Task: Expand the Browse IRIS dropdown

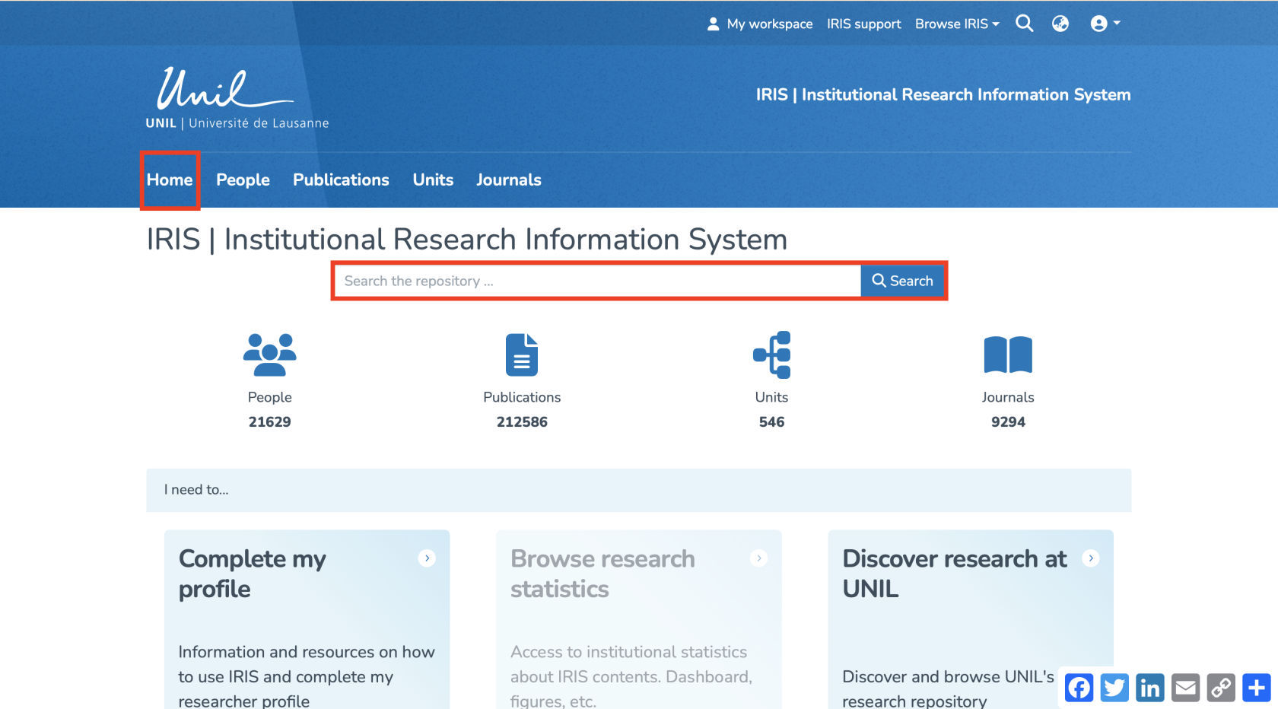Action: point(957,24)
